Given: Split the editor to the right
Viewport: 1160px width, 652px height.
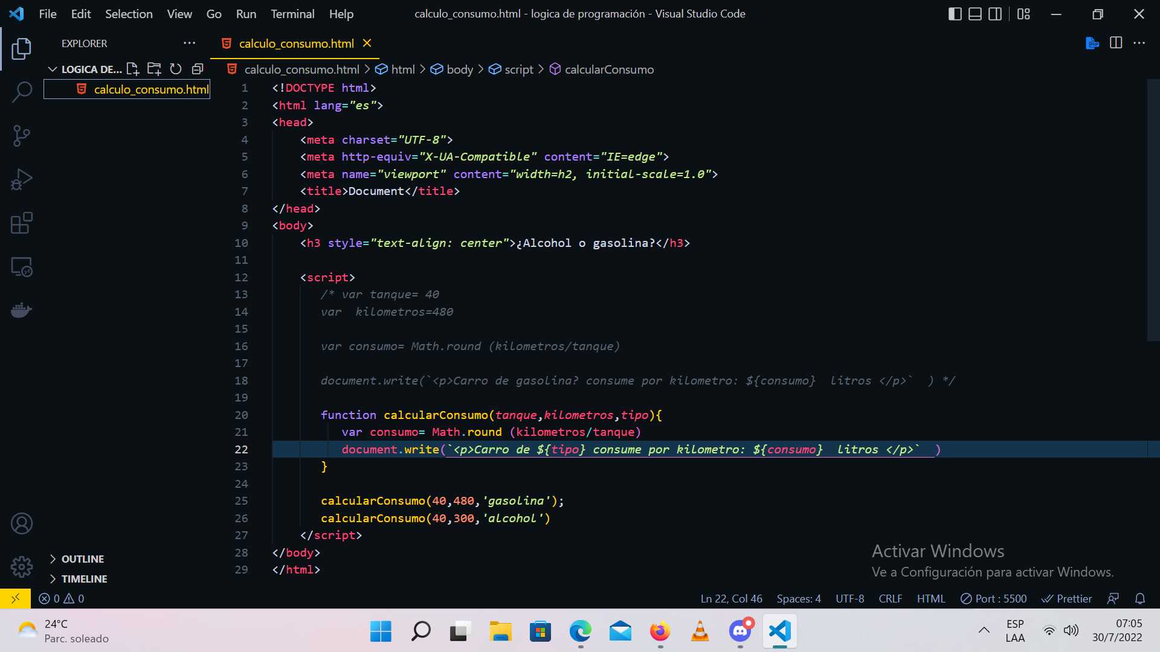Looking at the screenshot, I should pyautogui.click(x=1116, y=43).
